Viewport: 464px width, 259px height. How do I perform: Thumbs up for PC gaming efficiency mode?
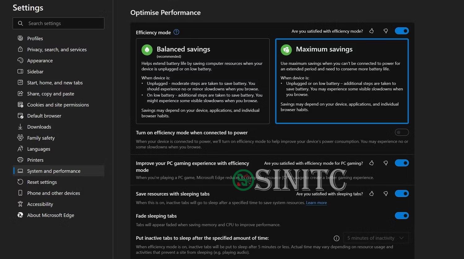point(372,163)
